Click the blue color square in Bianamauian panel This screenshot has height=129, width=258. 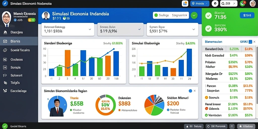click(250, 42)
